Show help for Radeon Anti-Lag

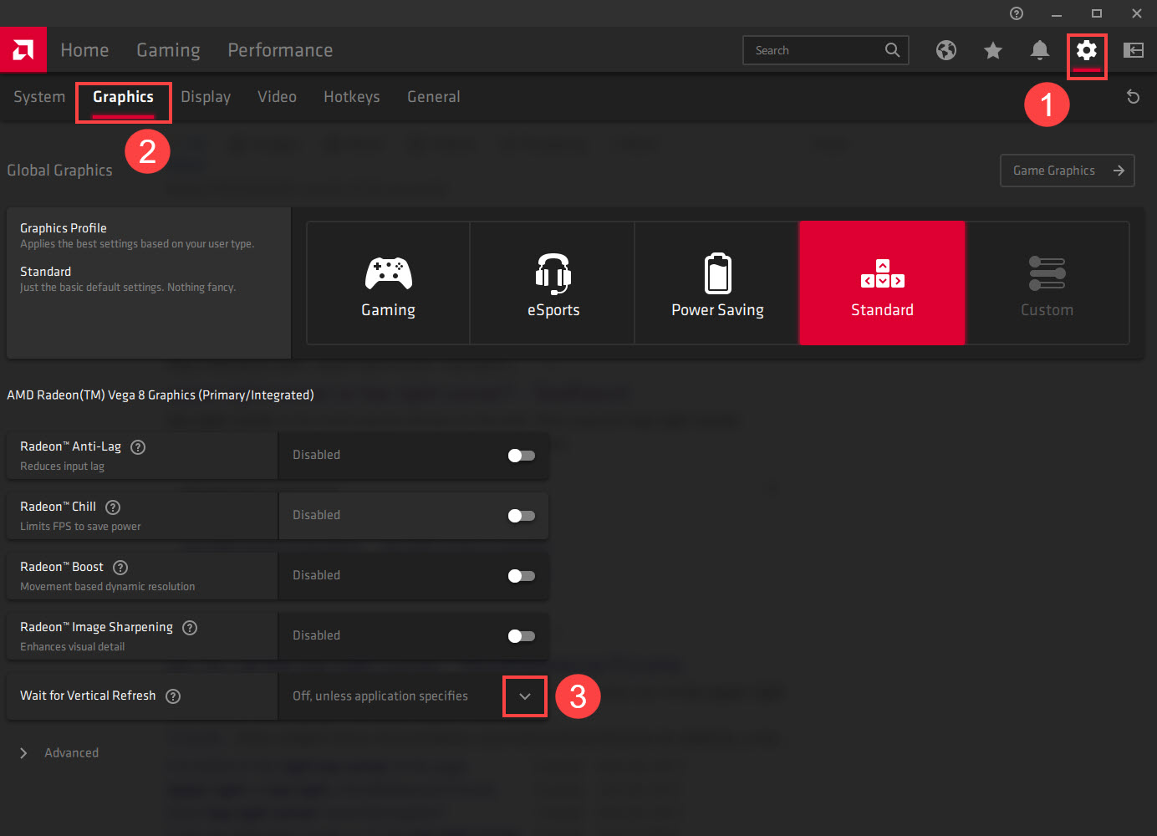(139, 447)
